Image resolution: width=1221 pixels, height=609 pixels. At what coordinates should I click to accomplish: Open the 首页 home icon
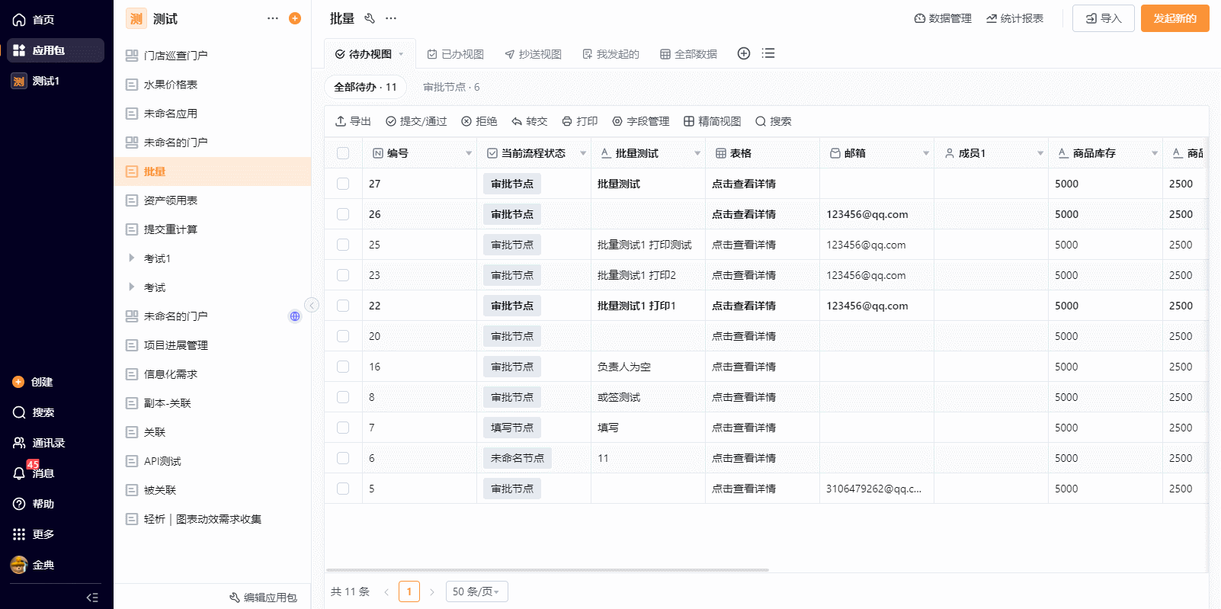[19, 20]
